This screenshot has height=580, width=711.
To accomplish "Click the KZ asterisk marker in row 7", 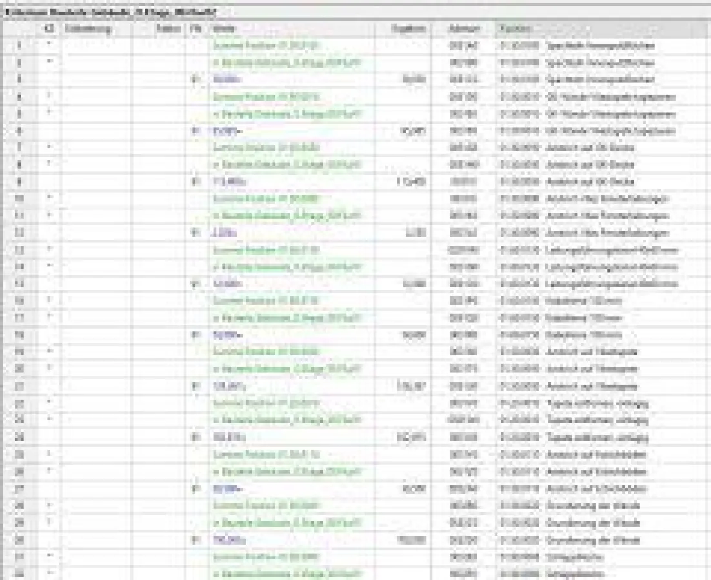I will click(50, 148).
